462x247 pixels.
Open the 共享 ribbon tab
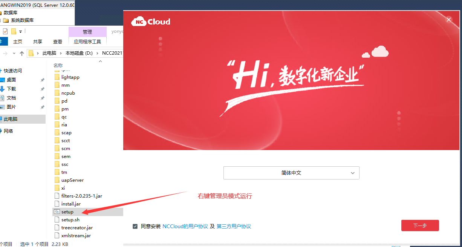[x=38, y=41]
